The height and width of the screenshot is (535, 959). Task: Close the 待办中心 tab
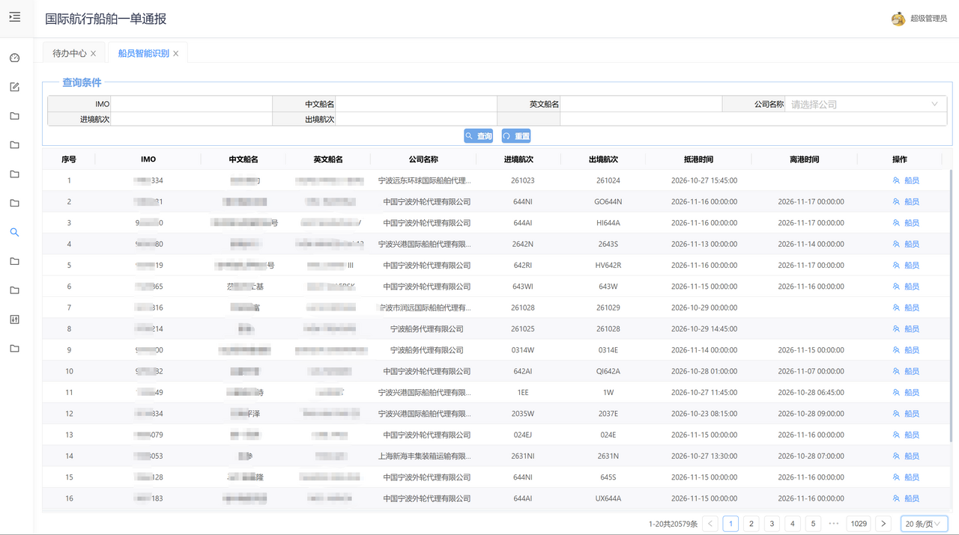[93, 54]
